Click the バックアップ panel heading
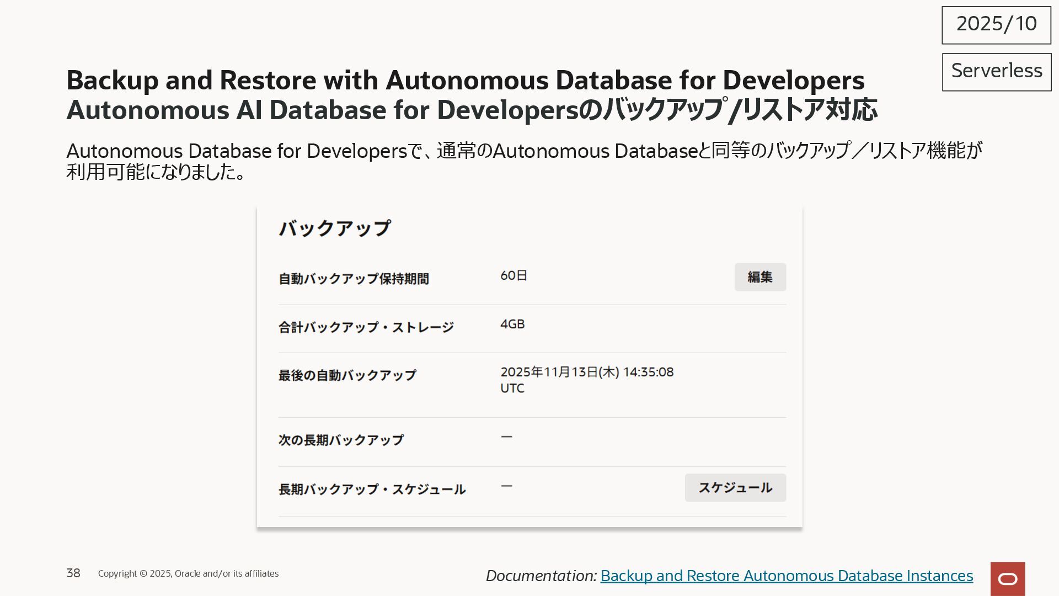The image size is (1059, 596). (335, 228)
